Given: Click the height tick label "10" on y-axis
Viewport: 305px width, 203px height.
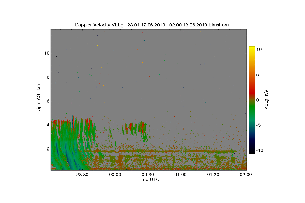Looking at the screenshot, I should click(47, 53).
